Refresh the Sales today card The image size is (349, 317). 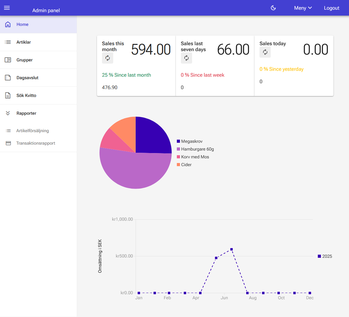pos(265,52)
